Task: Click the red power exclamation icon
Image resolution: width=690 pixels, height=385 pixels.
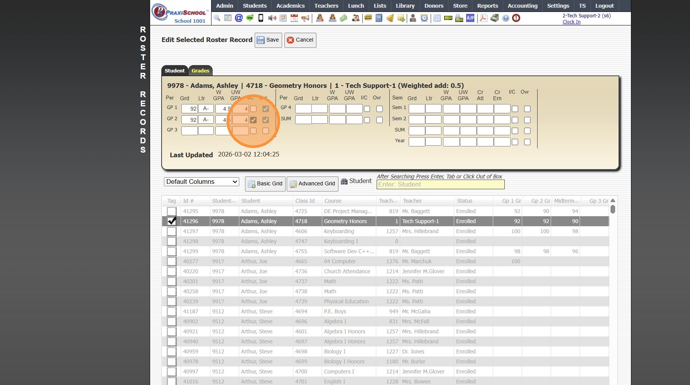Action: tap(516, 18)
